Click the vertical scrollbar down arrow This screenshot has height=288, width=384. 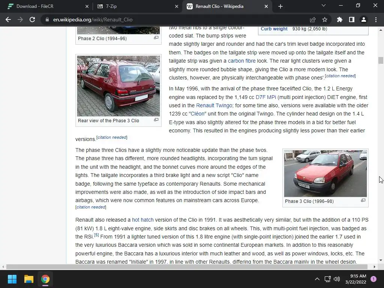[x=381, y=260]
